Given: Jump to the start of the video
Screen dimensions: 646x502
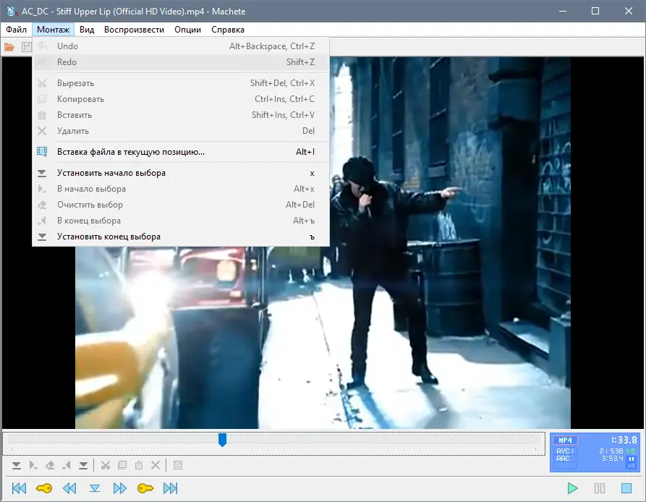Looking at the screenshot, I should click(20, 488).
